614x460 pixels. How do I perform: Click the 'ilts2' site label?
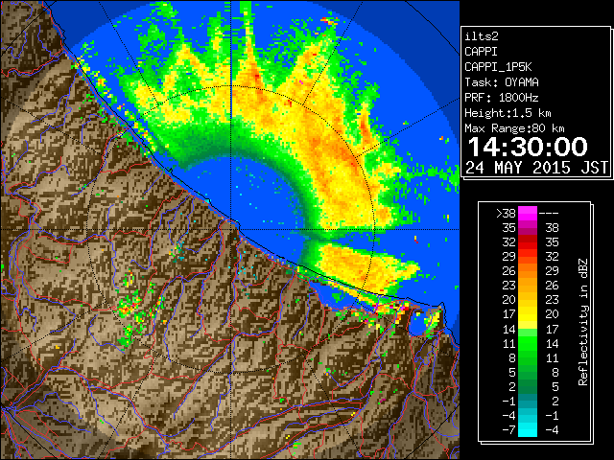click(482, 36)
